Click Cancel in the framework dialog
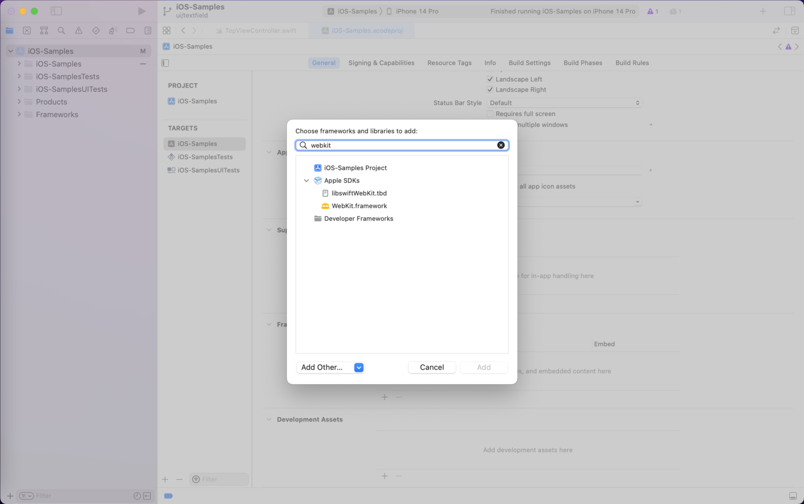 coord(431,368)
